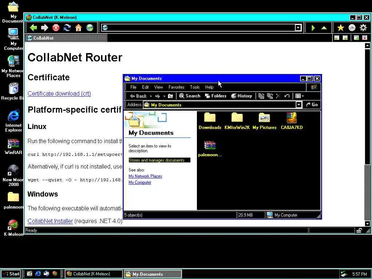Image resolution: width=372 pixels, height=279 pixels.
Task: Click Delete X icon in Explorer toolbar
Action: coord(278,96)
